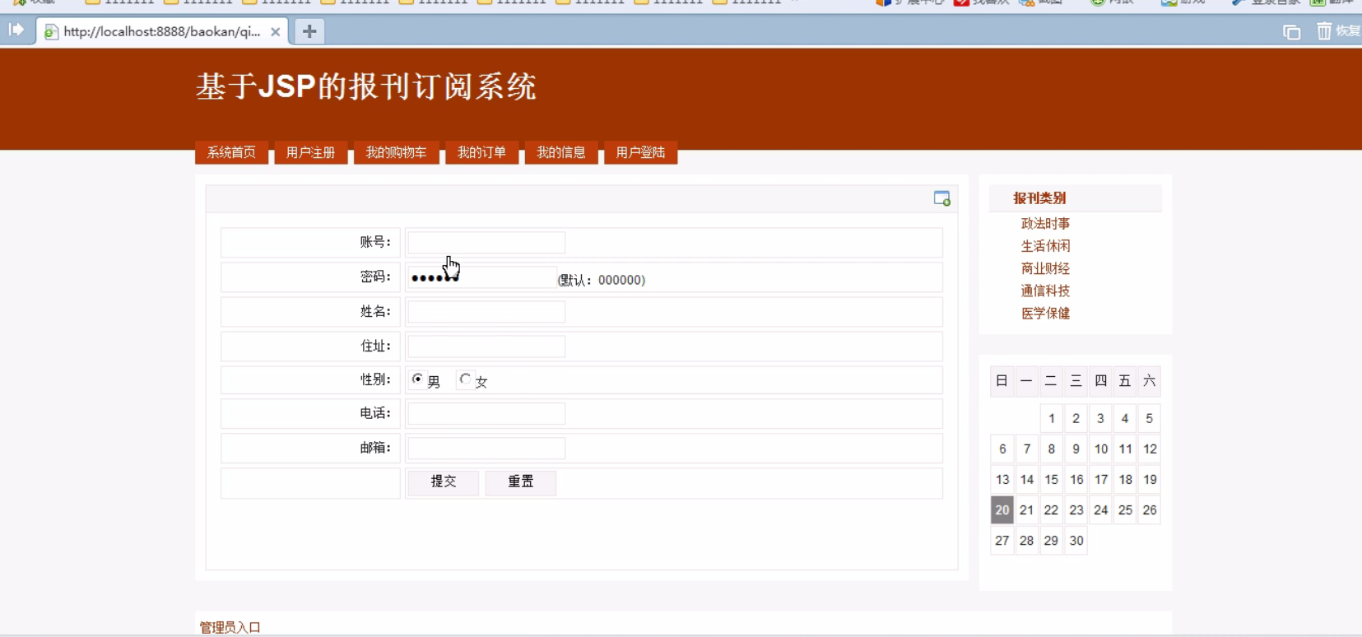Click the 日 weekday header in calendar
The image size is (1362, 637).
(x=1002, y=381)
